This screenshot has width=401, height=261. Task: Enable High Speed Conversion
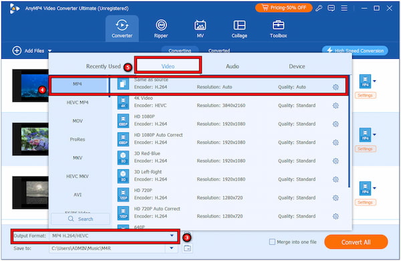coord(355,51)
